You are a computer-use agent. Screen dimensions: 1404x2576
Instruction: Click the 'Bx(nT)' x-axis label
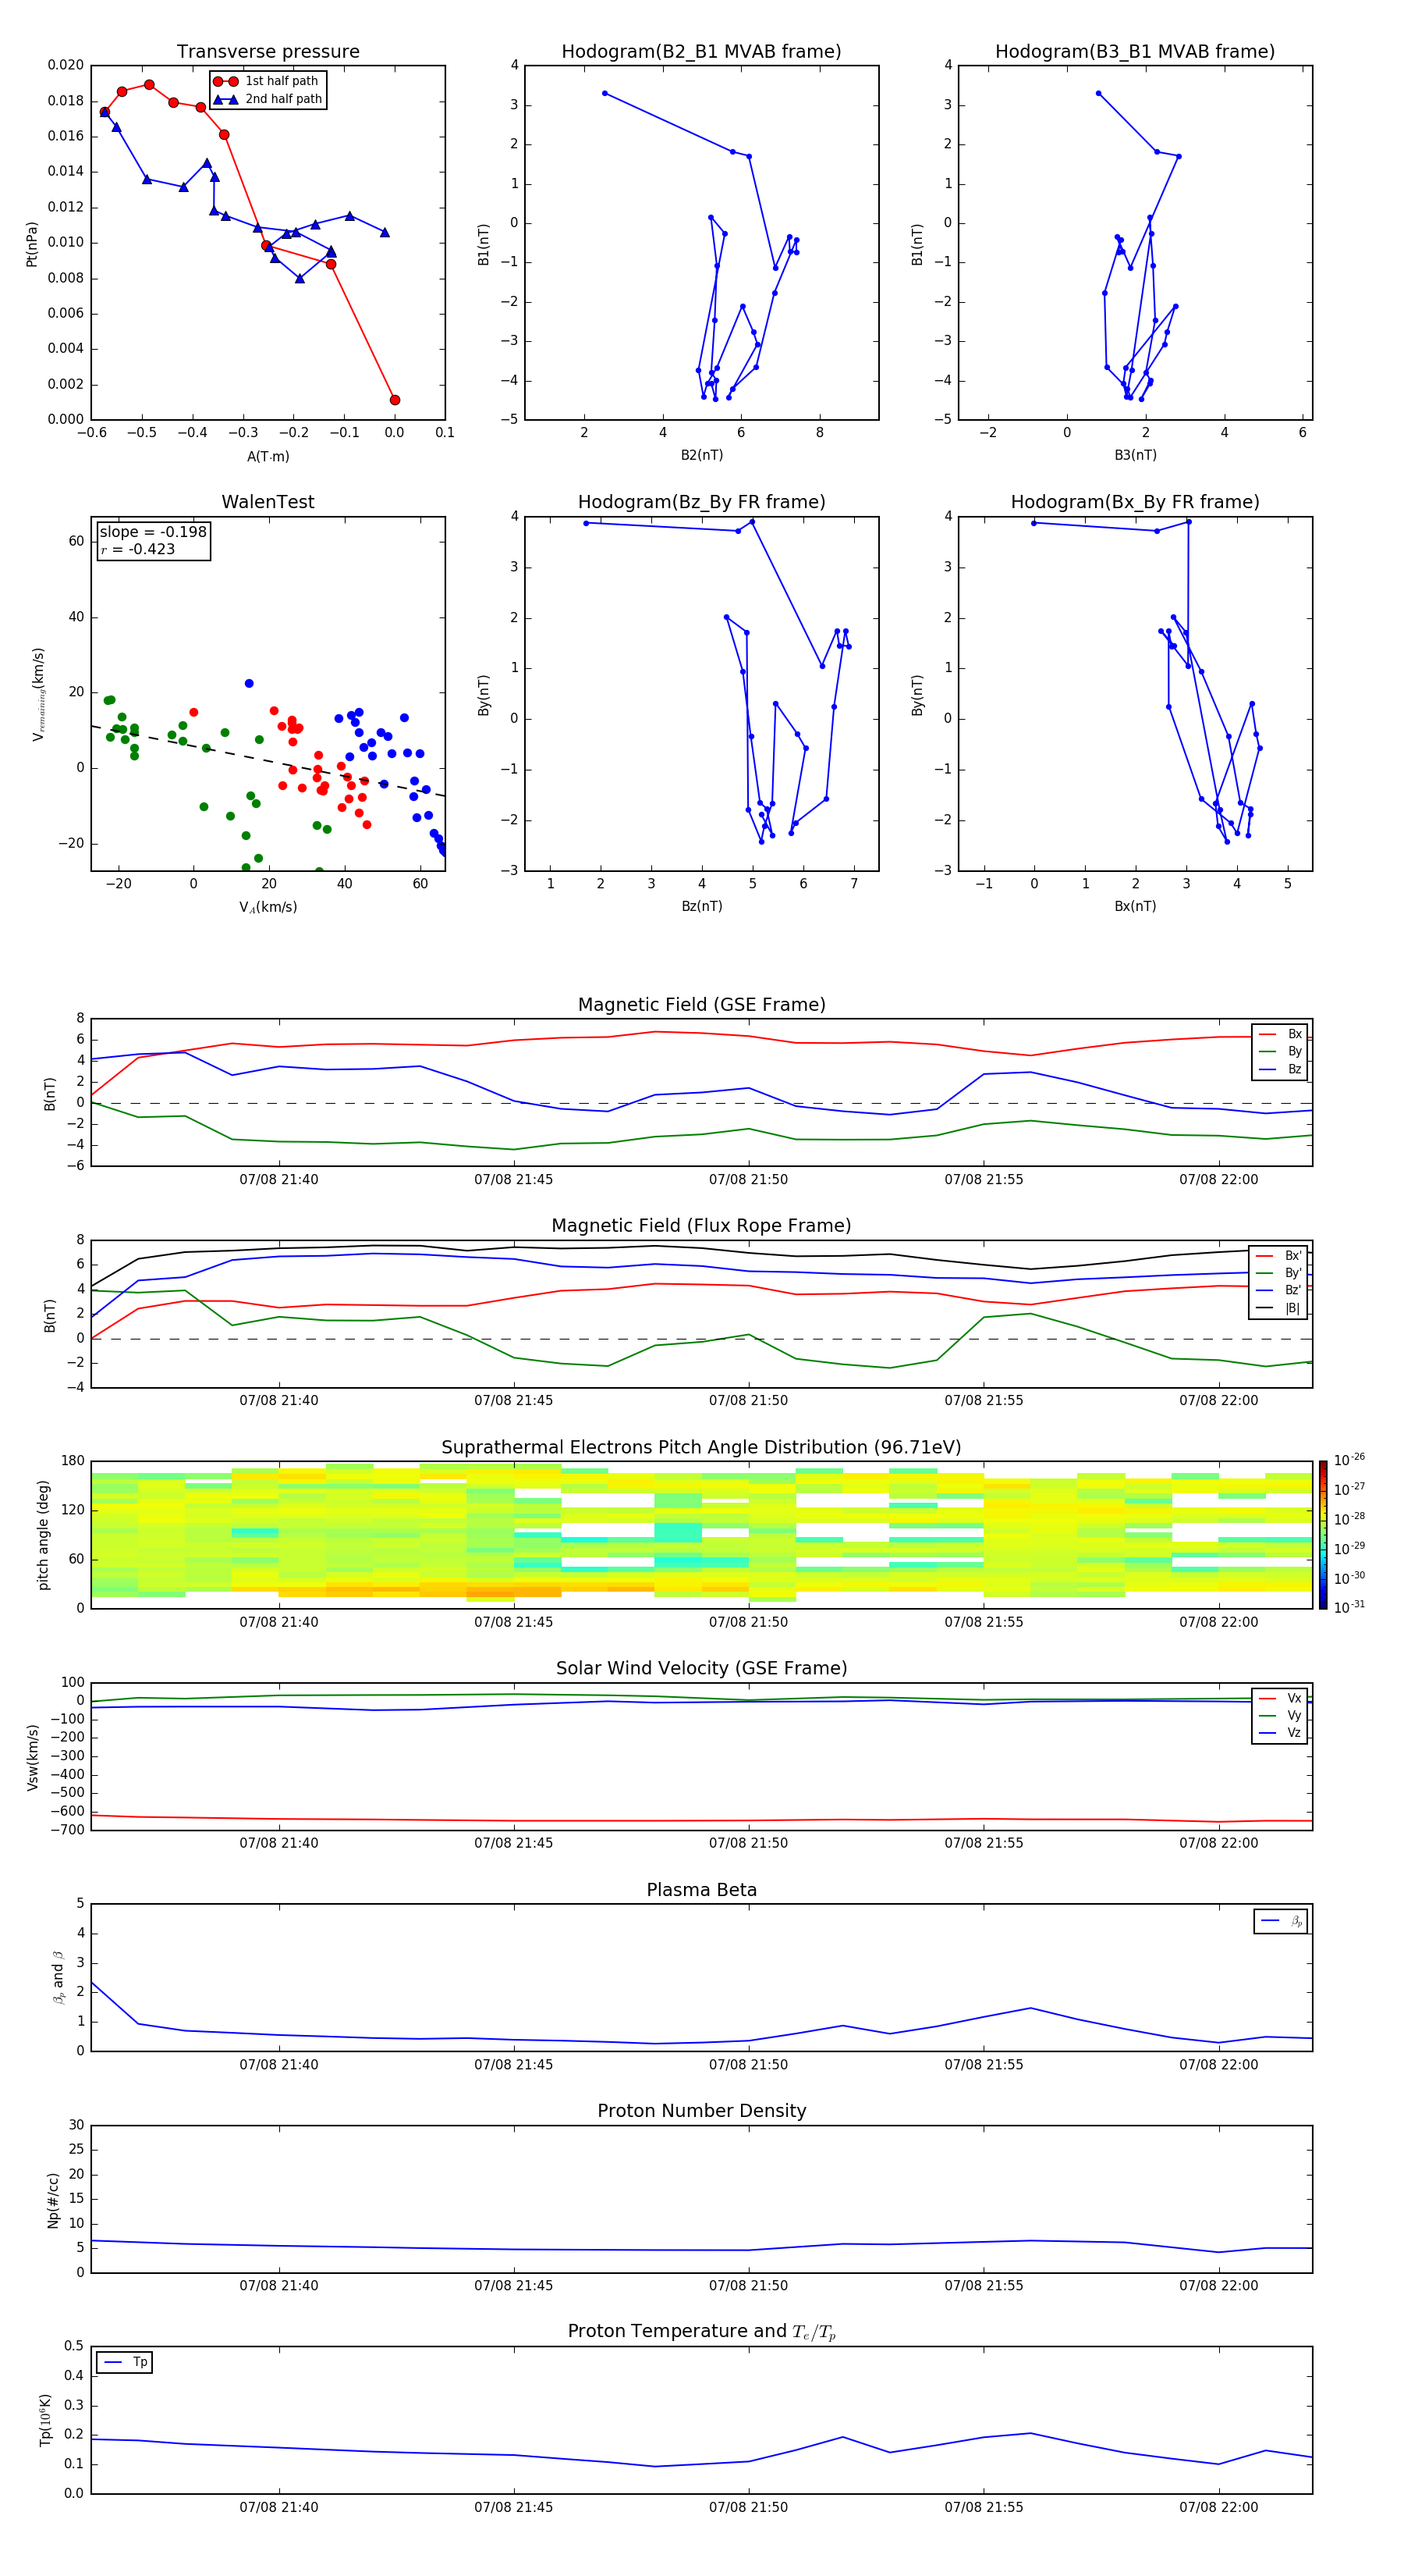[x=1135, y=906]
